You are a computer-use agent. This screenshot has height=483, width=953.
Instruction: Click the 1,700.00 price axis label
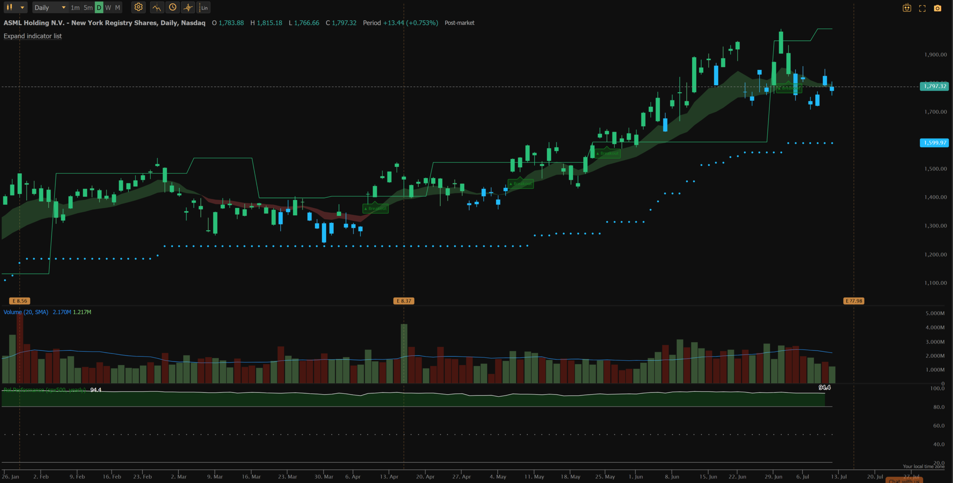point(936,112)
